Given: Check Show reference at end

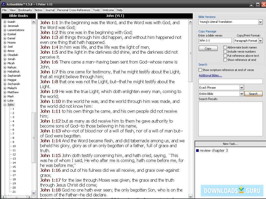Looking at the screenshot, I should point(225,60).
